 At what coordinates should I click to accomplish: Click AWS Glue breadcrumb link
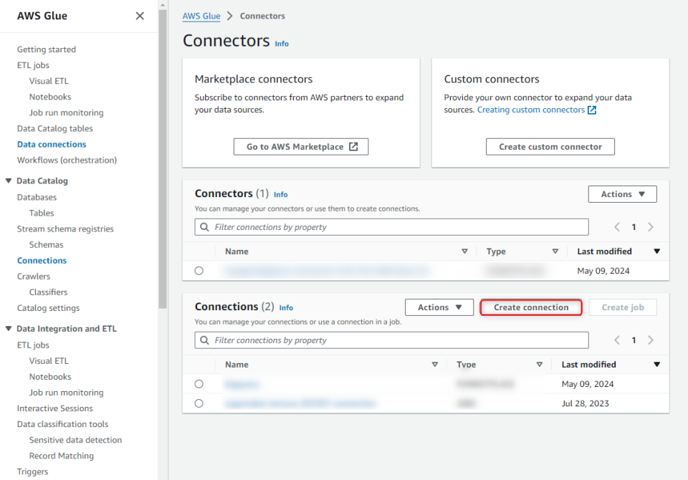point(201,16)
